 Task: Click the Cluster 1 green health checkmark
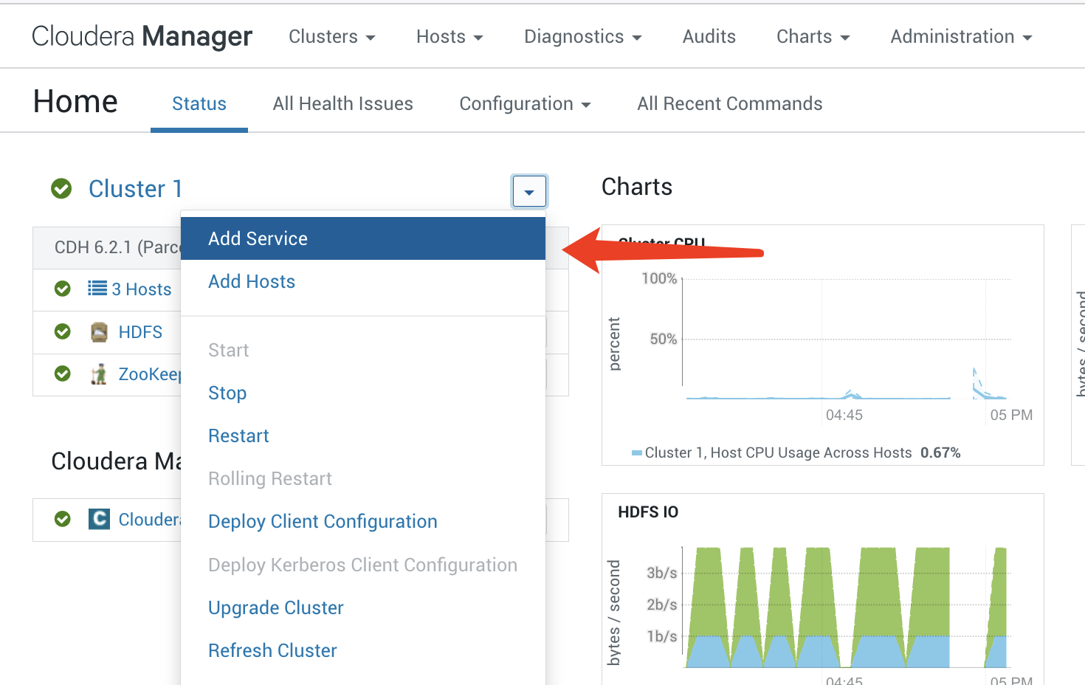tap(61, 189)
